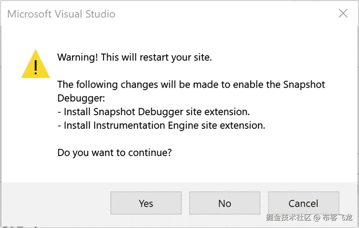Click the "Install Snapshot Debugger site extension" line

[x=154, y=112]
